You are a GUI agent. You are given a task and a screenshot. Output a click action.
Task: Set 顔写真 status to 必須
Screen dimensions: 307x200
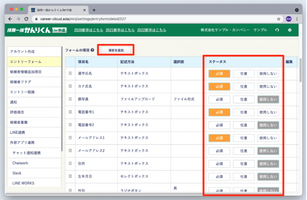coord(219,99)
